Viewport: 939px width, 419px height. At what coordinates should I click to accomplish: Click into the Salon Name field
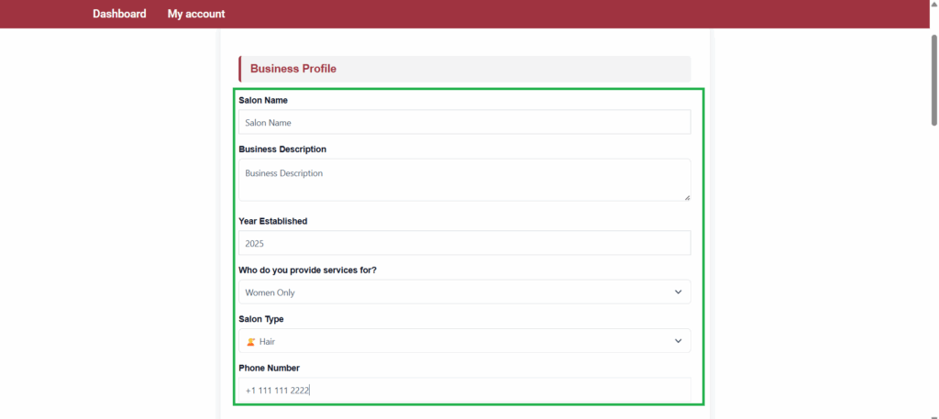tap(465, 122)
